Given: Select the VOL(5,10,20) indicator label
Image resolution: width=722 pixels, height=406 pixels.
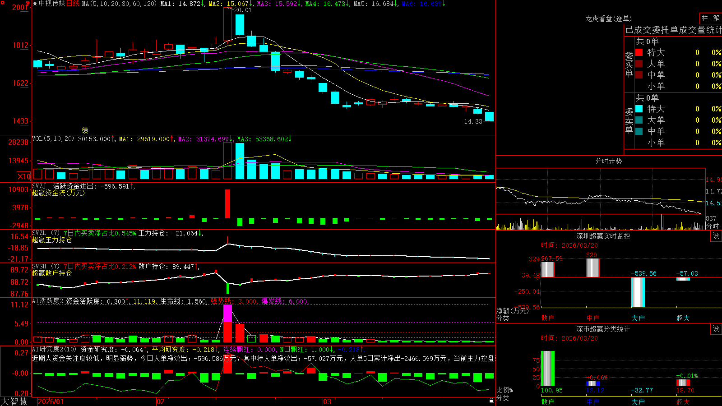Looking at the screenshot, I should (x=53, y=139).
